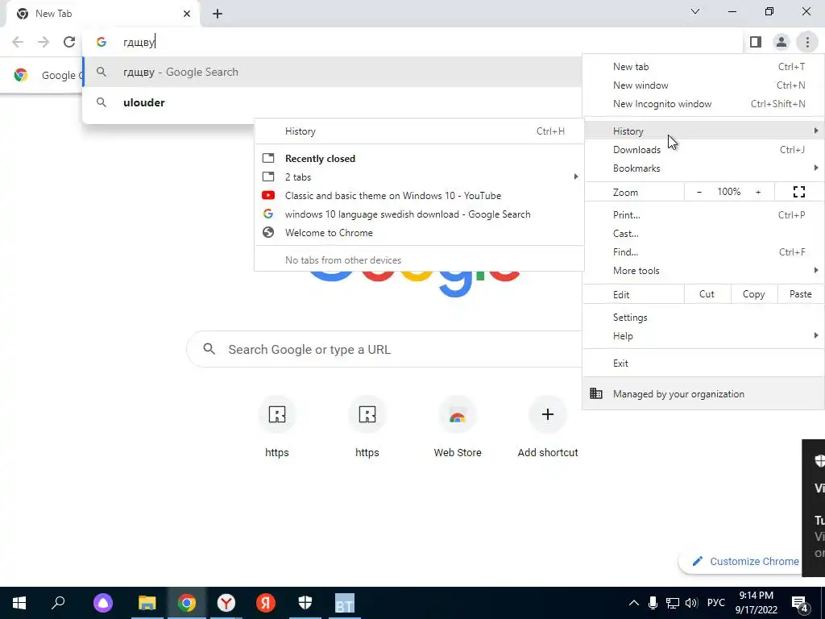
Task: Open taskbar search magnifier
Action: [x=58, y=603]
